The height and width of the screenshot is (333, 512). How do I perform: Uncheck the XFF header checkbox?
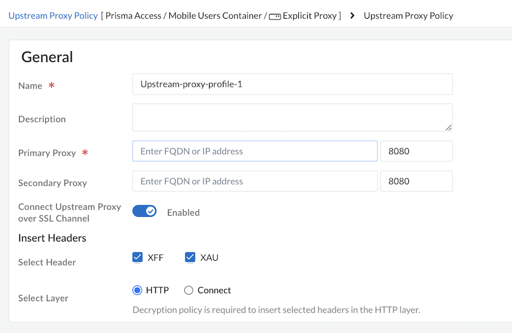(x=137, y=258)
